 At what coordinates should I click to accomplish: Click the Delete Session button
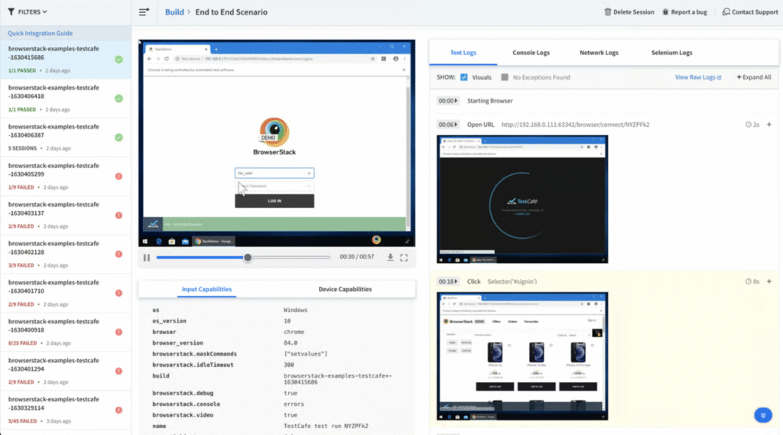pos(629,12)
